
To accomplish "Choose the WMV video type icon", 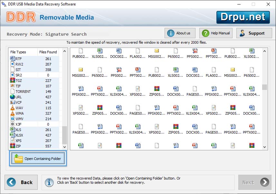I will pyautogui.click(x=13, y=119).
